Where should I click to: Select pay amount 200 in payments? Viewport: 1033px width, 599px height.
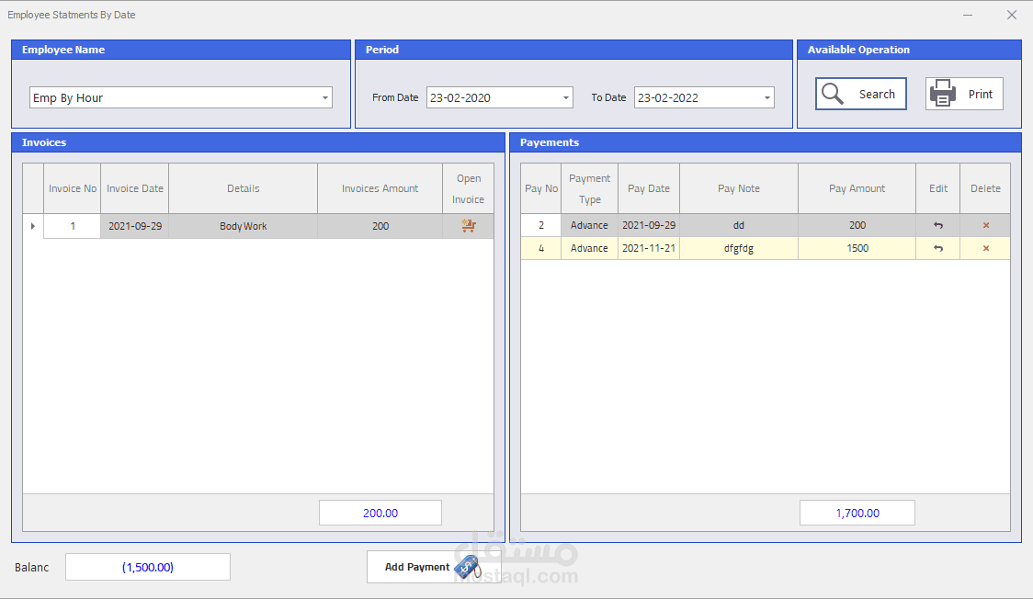click(x=857, y=225)
